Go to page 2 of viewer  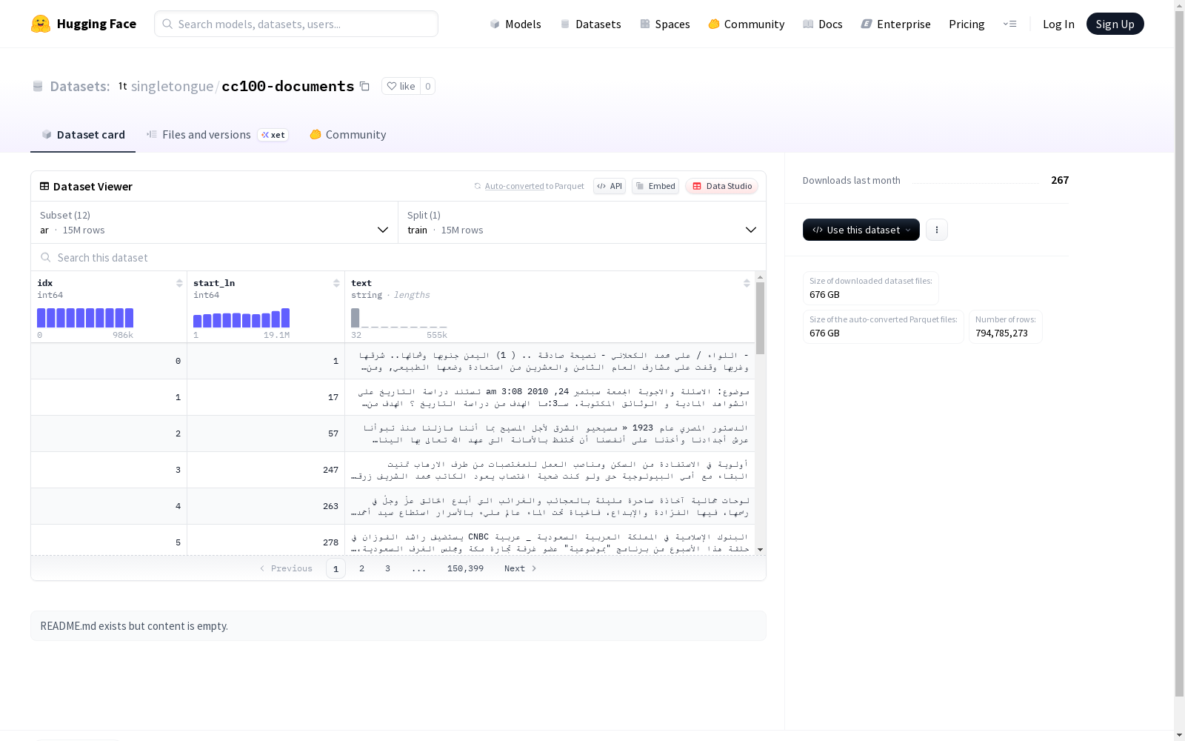click(361, 568)
